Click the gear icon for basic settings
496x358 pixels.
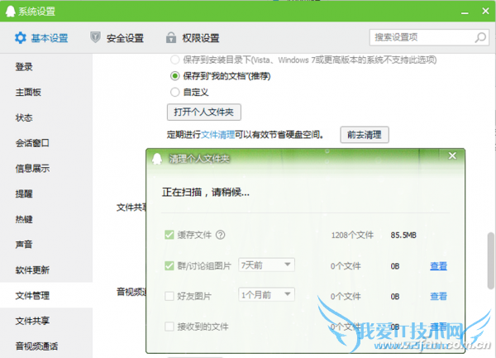pos(21,38)
